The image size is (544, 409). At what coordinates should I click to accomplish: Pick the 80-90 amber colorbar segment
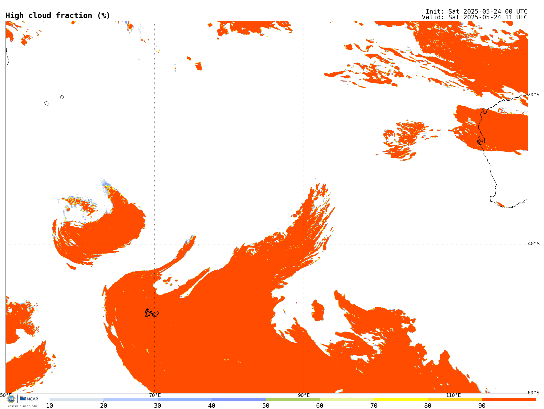[455, 399]
